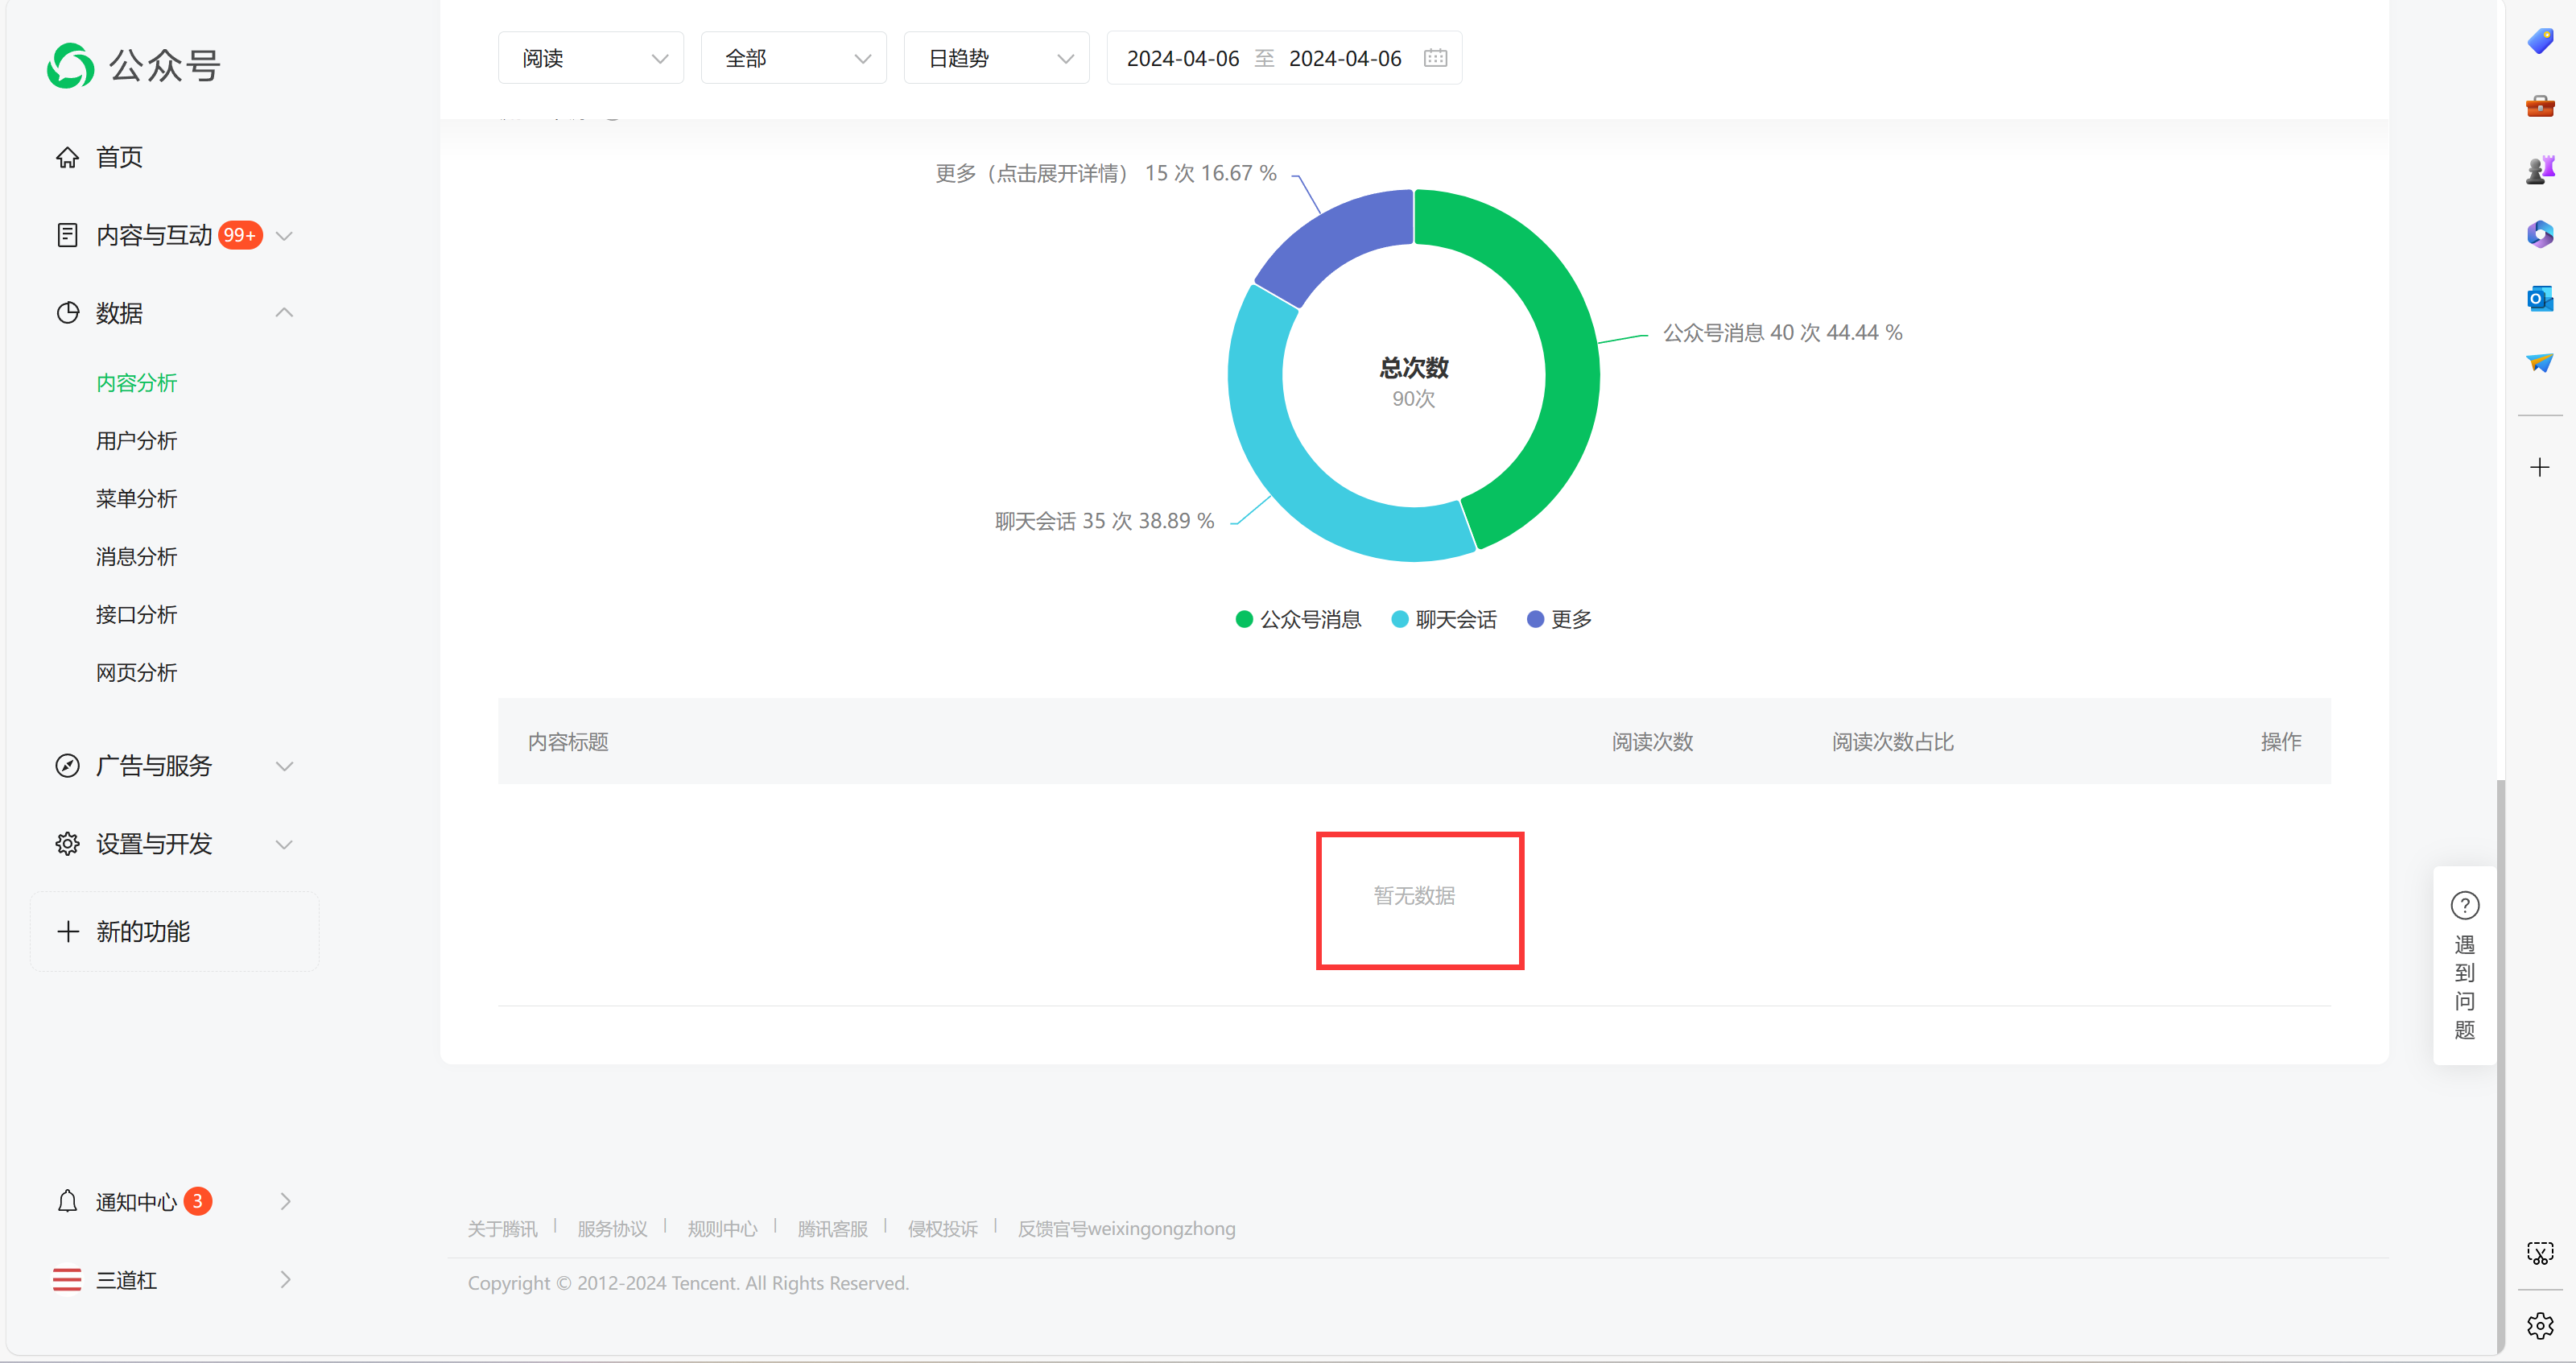The height and width of the screenshot is (1363, 2576).
Task: Toggle 更多 legend item in chart
Action: (1559, 620)
